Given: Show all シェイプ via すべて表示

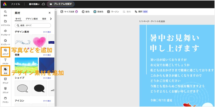Looking at the screenshot, I should 47,78.
